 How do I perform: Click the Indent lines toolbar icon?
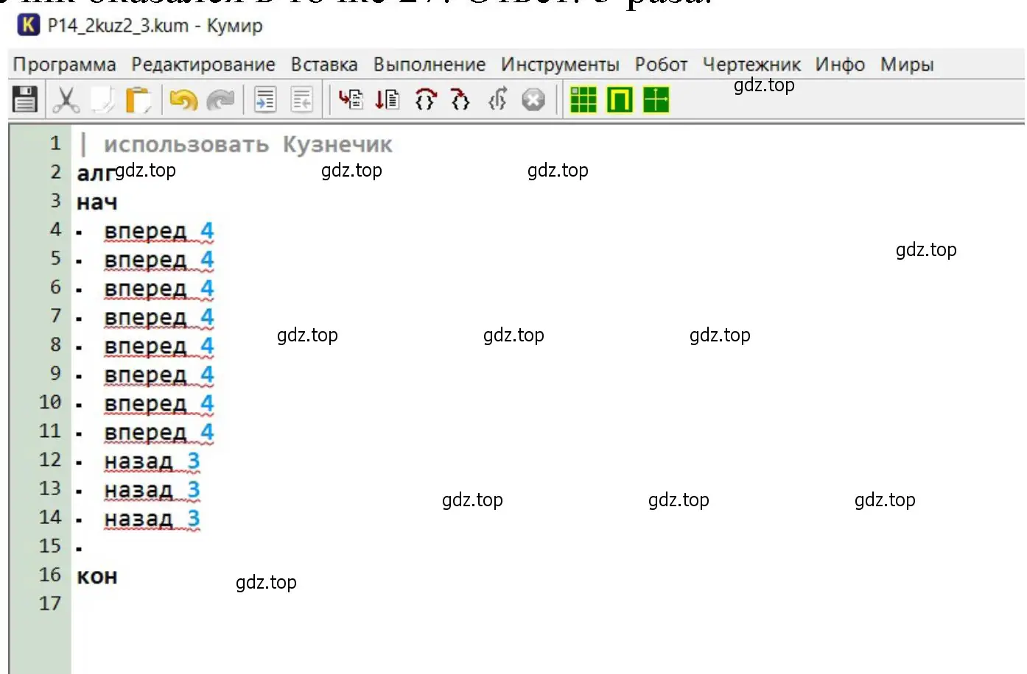tap(265, 99)
